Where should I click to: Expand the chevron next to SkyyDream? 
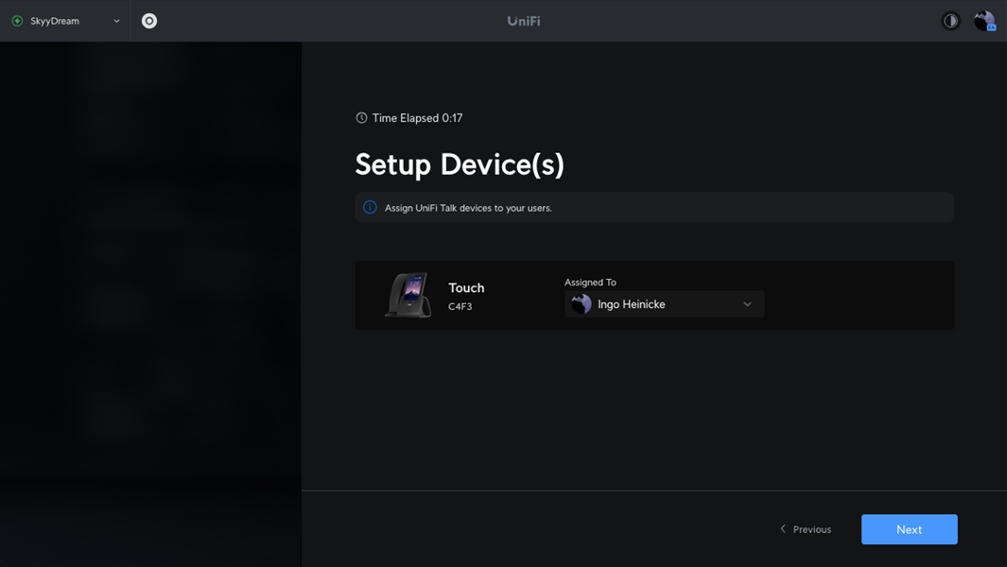tap(116, 21)
